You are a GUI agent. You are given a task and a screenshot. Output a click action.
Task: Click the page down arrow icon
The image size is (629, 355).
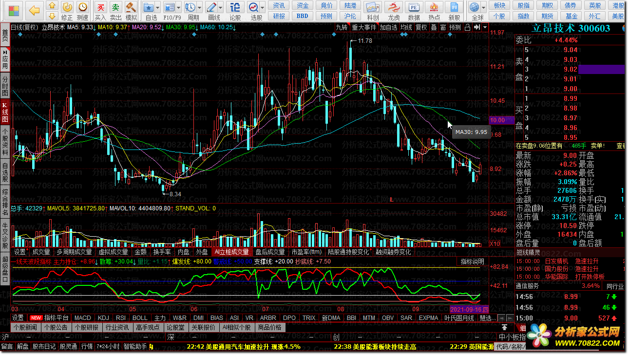(52, 16)
